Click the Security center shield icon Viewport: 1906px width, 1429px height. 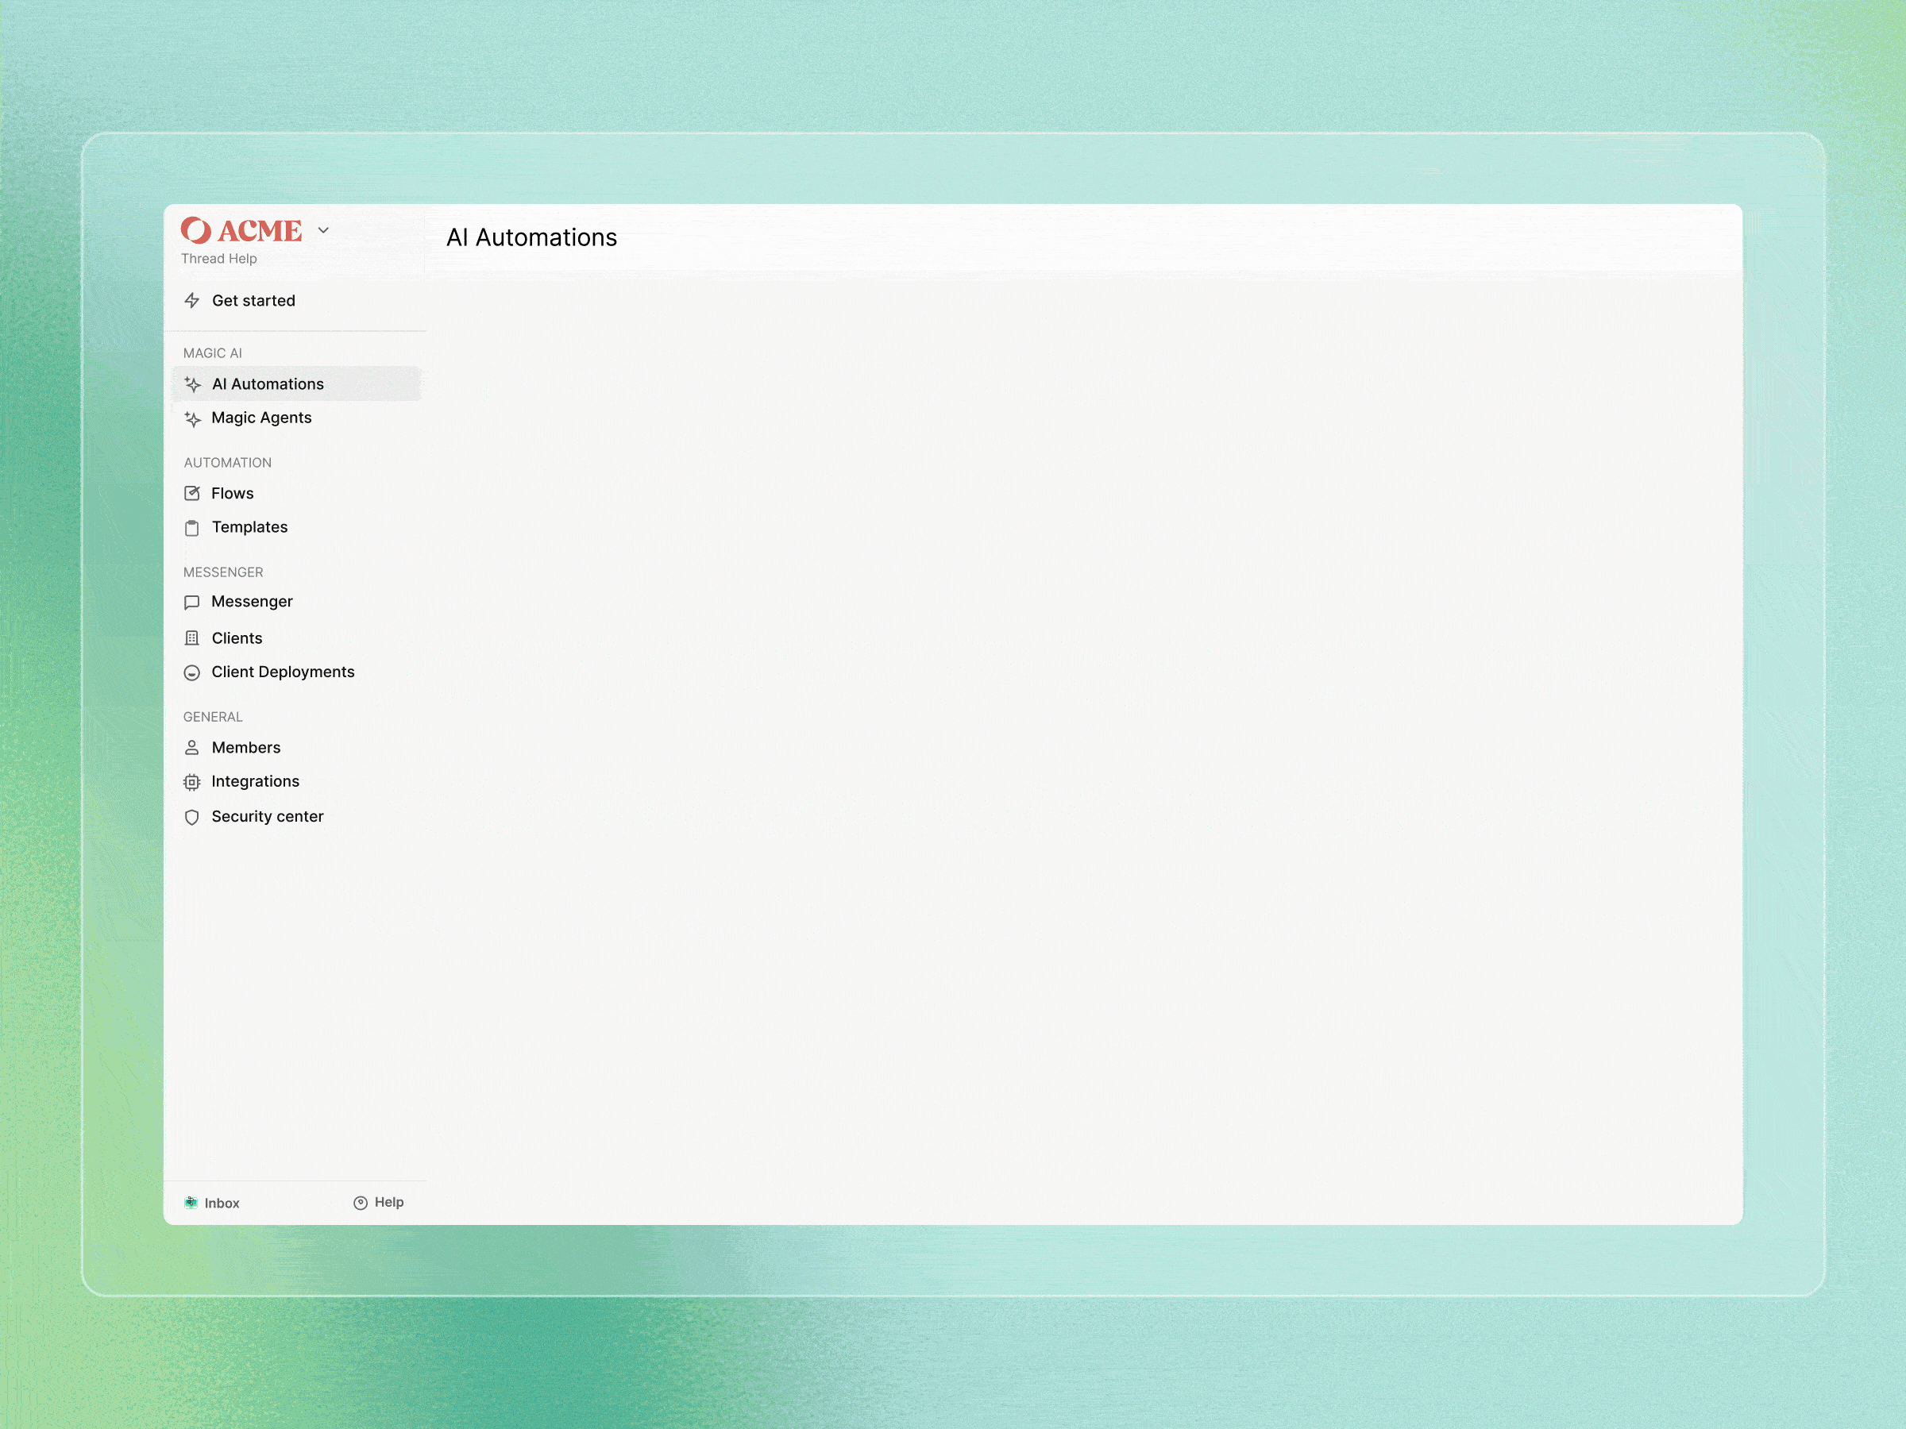(x=193, y=817)
